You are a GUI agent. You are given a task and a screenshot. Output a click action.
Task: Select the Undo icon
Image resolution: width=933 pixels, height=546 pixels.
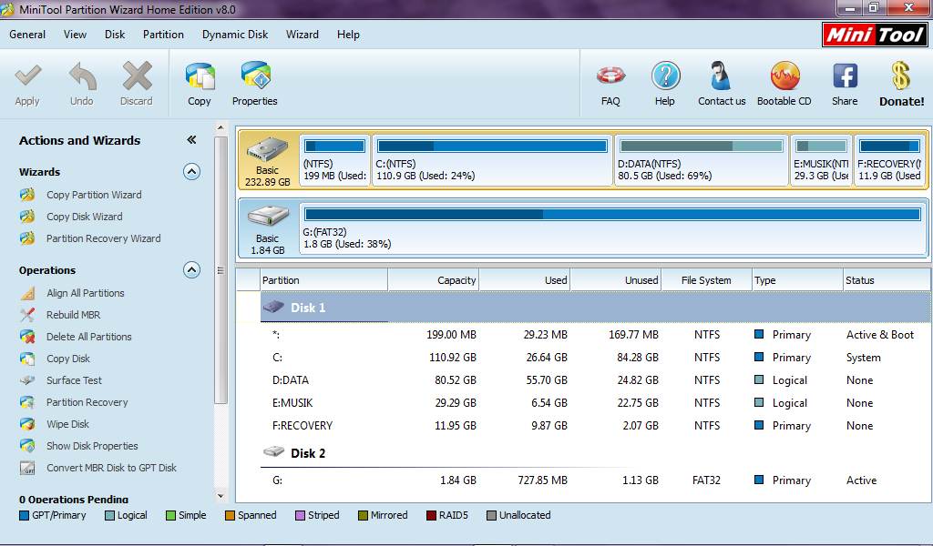[81, 82]
